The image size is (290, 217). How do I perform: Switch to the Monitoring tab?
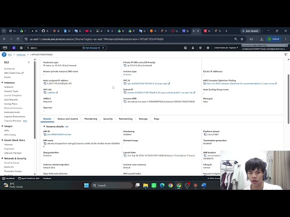tap(91, 119)
